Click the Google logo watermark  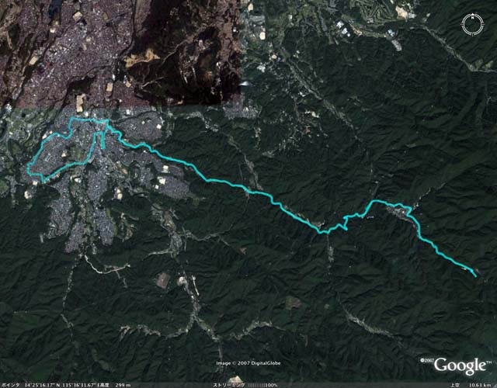click(463, 365)
